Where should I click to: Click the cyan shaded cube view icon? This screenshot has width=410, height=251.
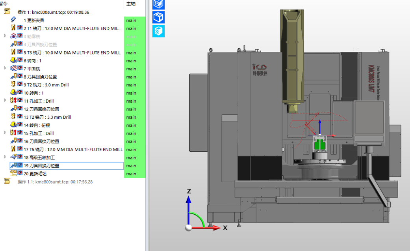(158, 31)
